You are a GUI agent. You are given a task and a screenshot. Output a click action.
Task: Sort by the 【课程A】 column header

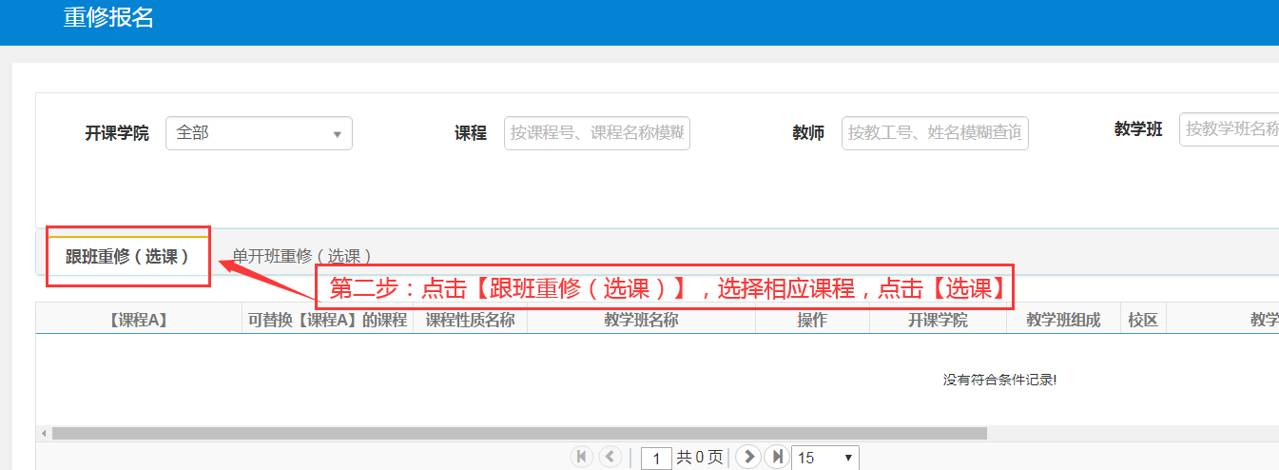tap(139, 320)
